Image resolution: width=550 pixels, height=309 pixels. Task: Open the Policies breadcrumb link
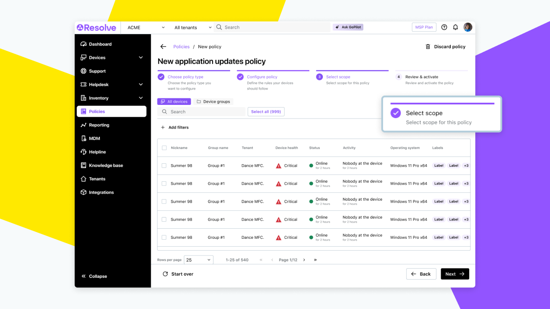[181, 47]
